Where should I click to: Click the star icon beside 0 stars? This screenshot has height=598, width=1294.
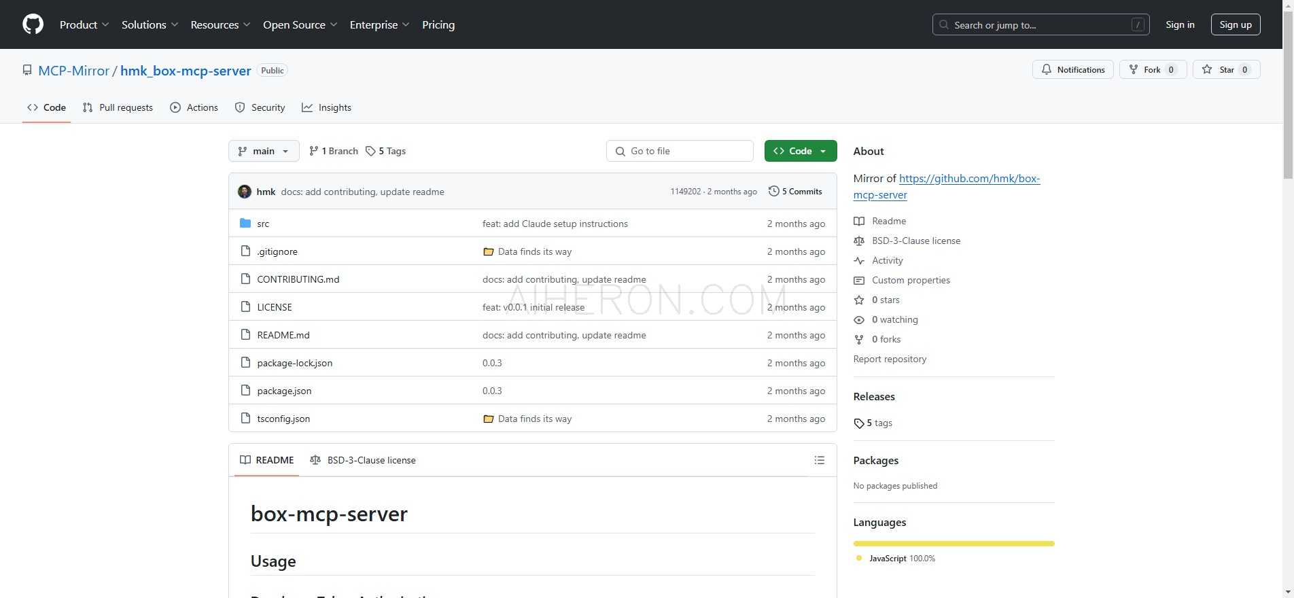coord(859,300)
